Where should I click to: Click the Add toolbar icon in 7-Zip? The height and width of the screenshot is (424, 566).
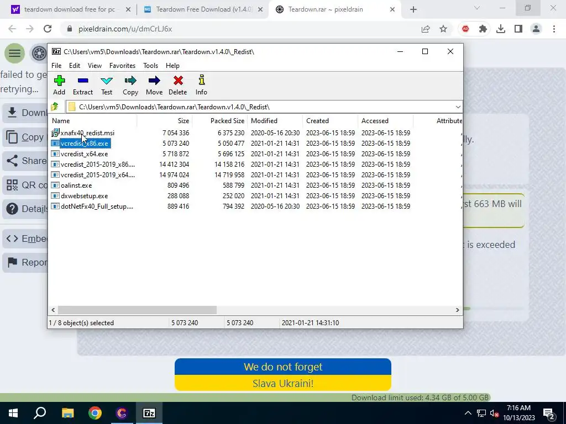[x=59, y=85]
